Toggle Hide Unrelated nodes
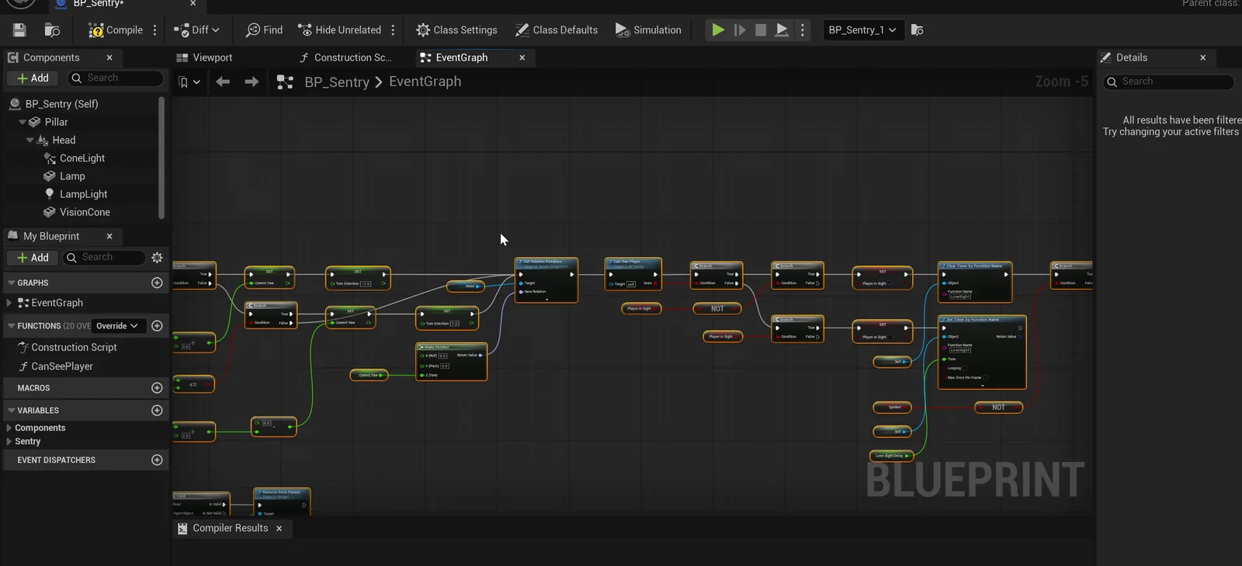 339,30
